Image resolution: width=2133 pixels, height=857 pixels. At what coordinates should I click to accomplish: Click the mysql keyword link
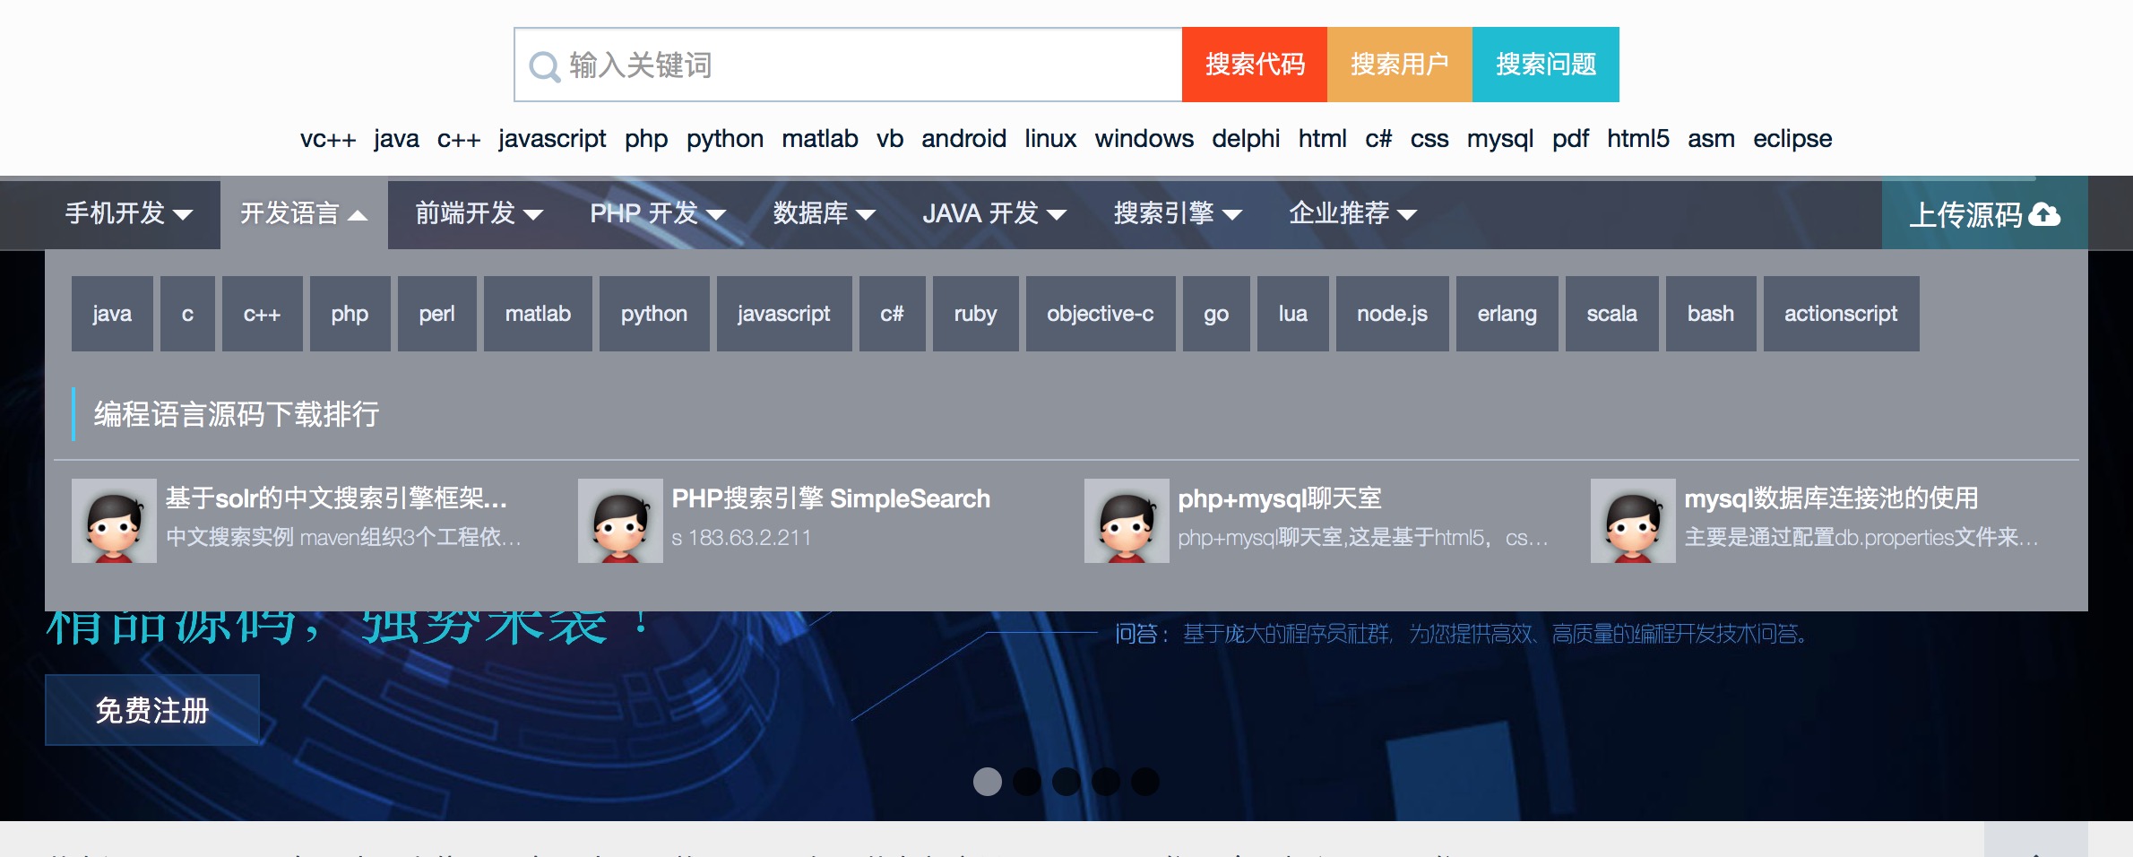pos(1500,139)
